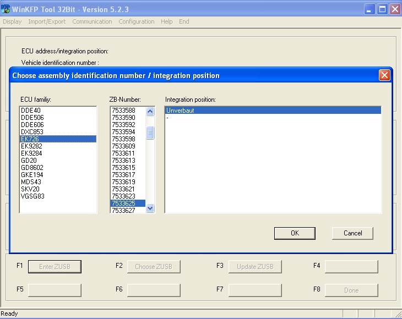Image resolution: width=402 pixels, height=319 pixels.
Task: Click Cancel in the dialog
Action: tap(352, 233)
